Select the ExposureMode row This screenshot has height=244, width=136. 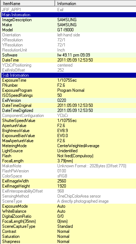click(69, 206)
